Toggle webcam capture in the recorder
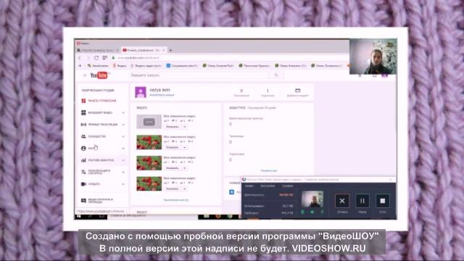Viewport: 464px width, 261px height. tap(303, 212)
